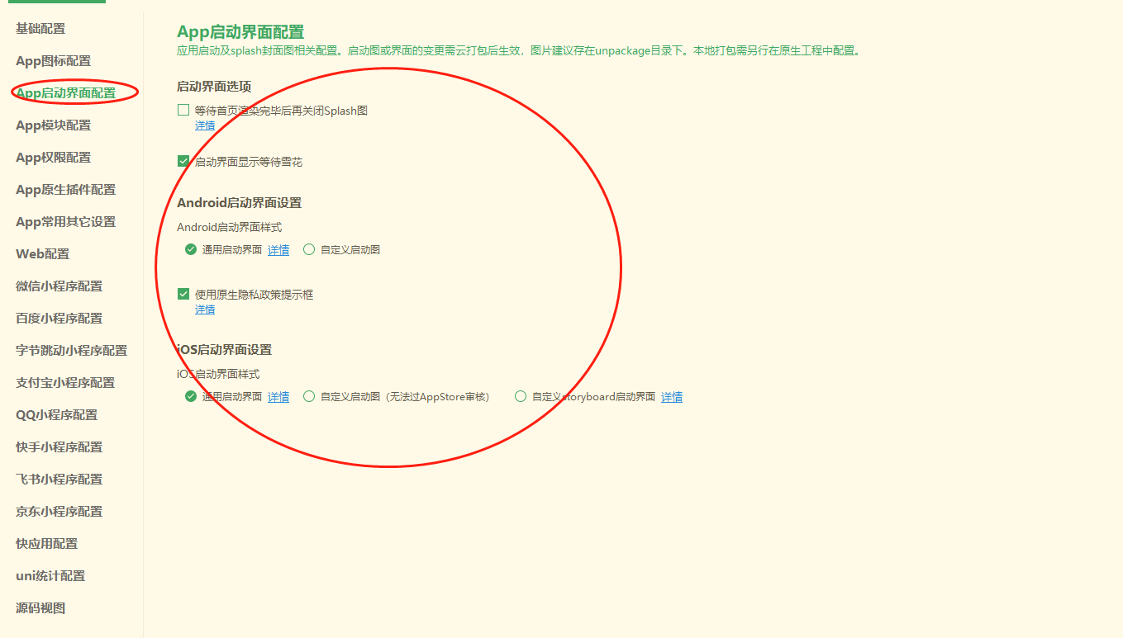
Task: Open 详情 link under Splash图 checkbox
Action: 205,125
